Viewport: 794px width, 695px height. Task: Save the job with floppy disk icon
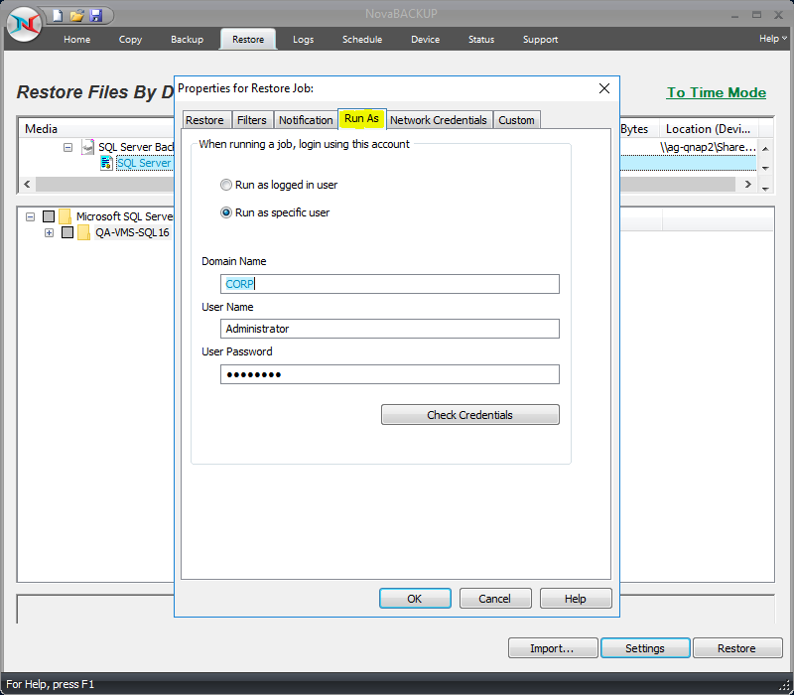pos(96,16)
